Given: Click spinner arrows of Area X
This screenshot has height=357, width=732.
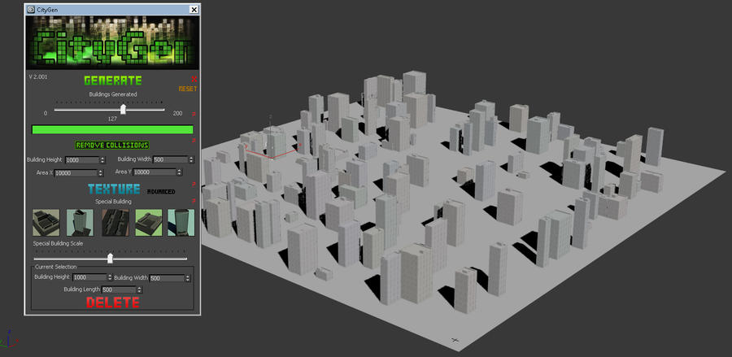Looking at the screenshot, I should pos(100,173).
